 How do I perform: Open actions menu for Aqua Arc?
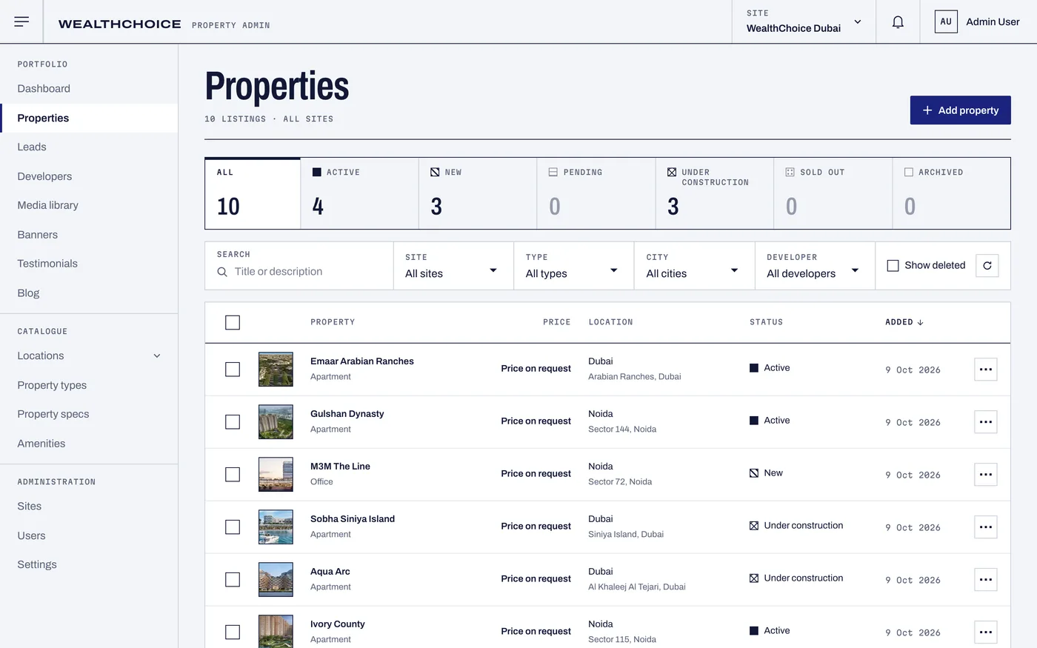(x=986, y=579)
